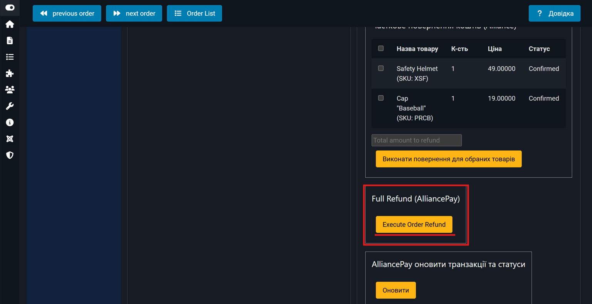This screenshot has width=592, height=304.
Task: Focus the Total amount to refund field
Action: 416,140
